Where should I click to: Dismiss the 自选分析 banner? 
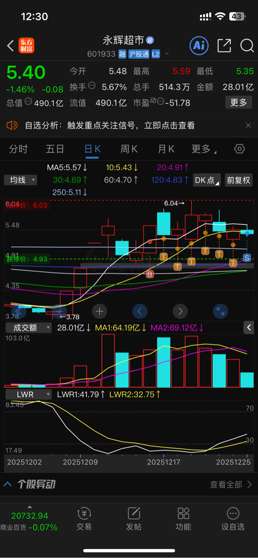coord(248,125)
